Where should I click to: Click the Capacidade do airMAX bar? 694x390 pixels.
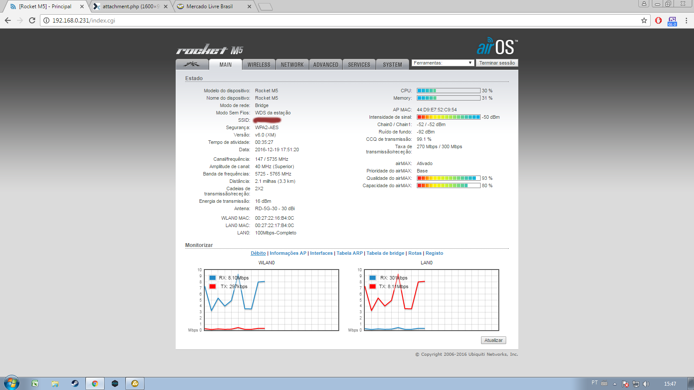pos(448,185)
